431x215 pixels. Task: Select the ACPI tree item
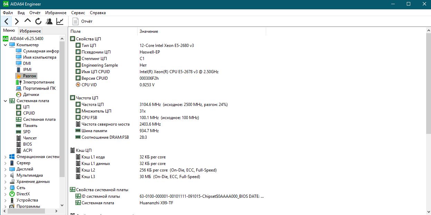[x=27, y=150]
